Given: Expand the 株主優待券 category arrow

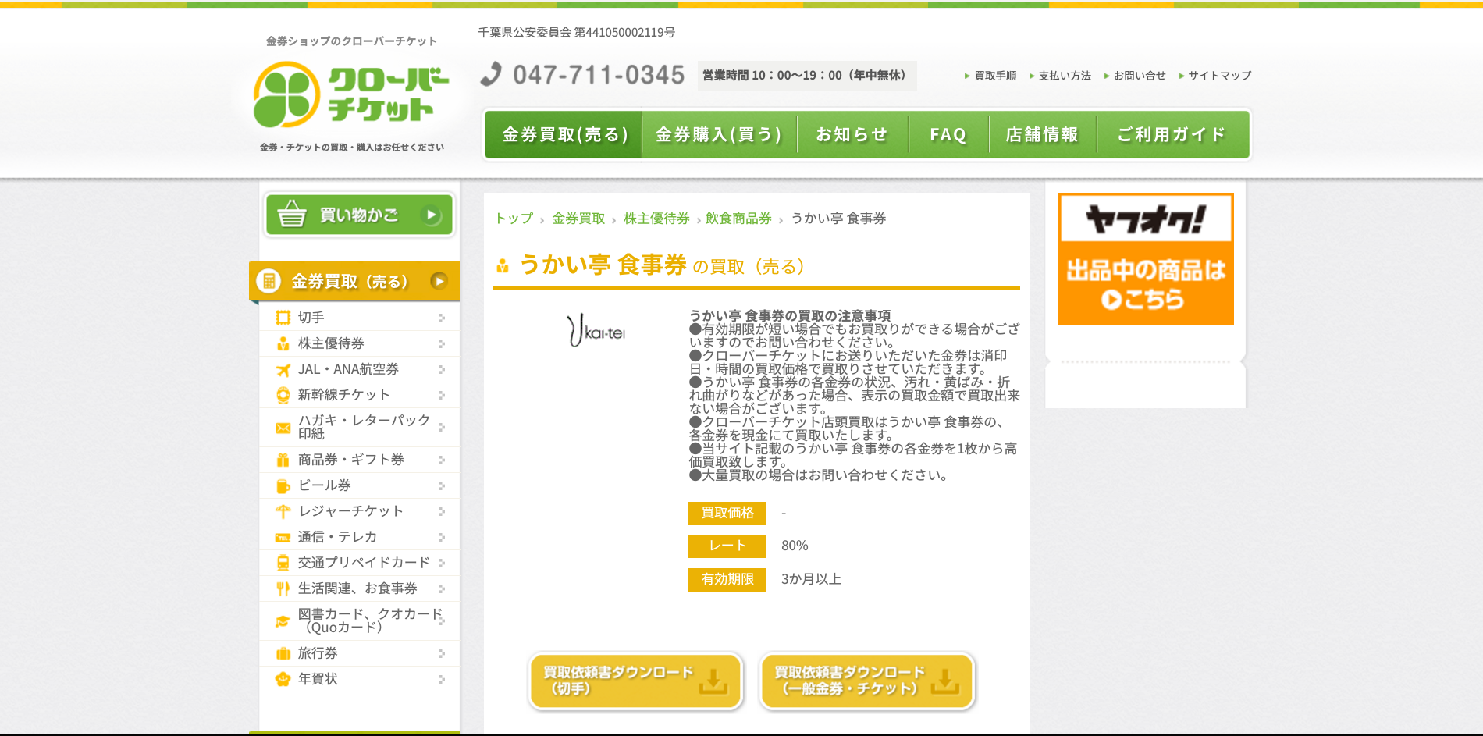Looking at the screenshot, I should click(442, 343).
